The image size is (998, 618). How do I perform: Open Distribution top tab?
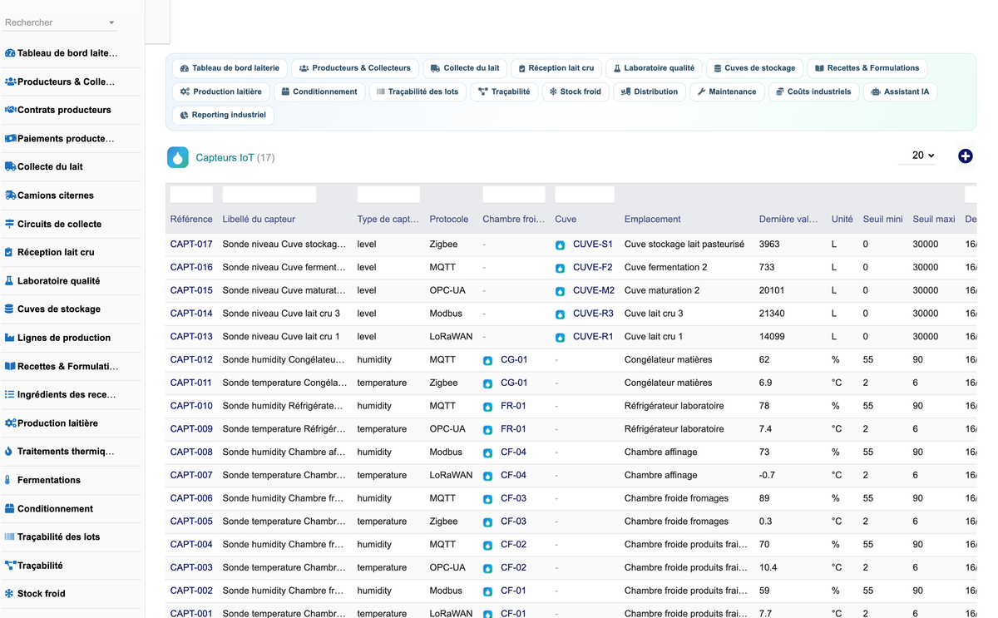(650, 91)
